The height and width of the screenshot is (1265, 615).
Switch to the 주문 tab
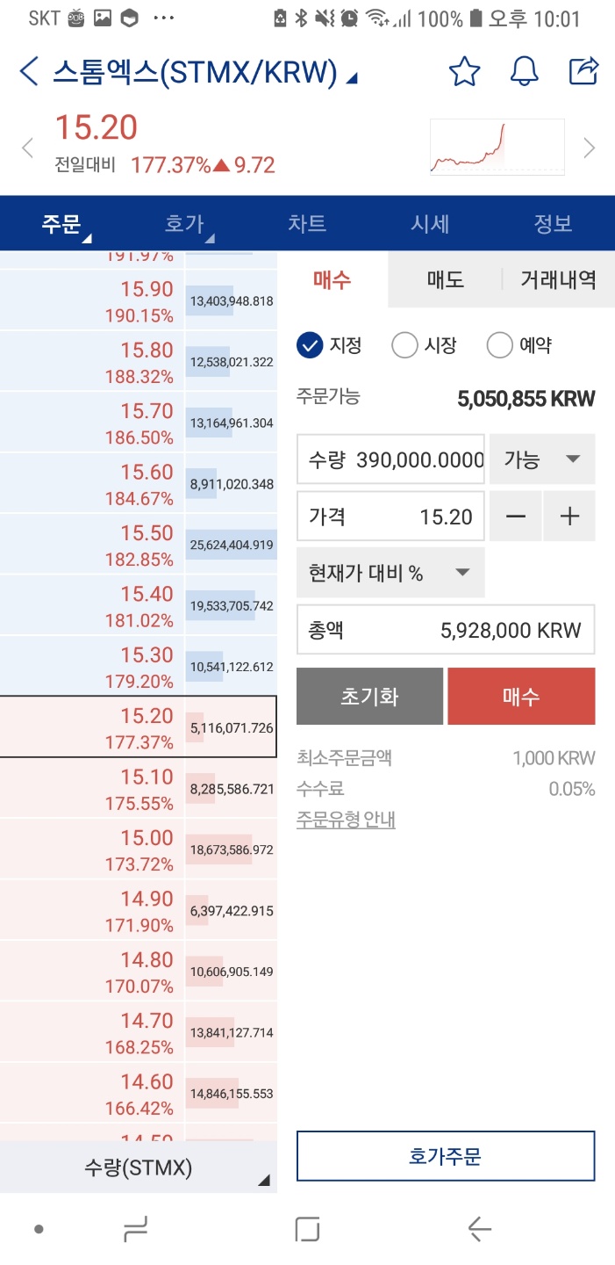(61, 223)
